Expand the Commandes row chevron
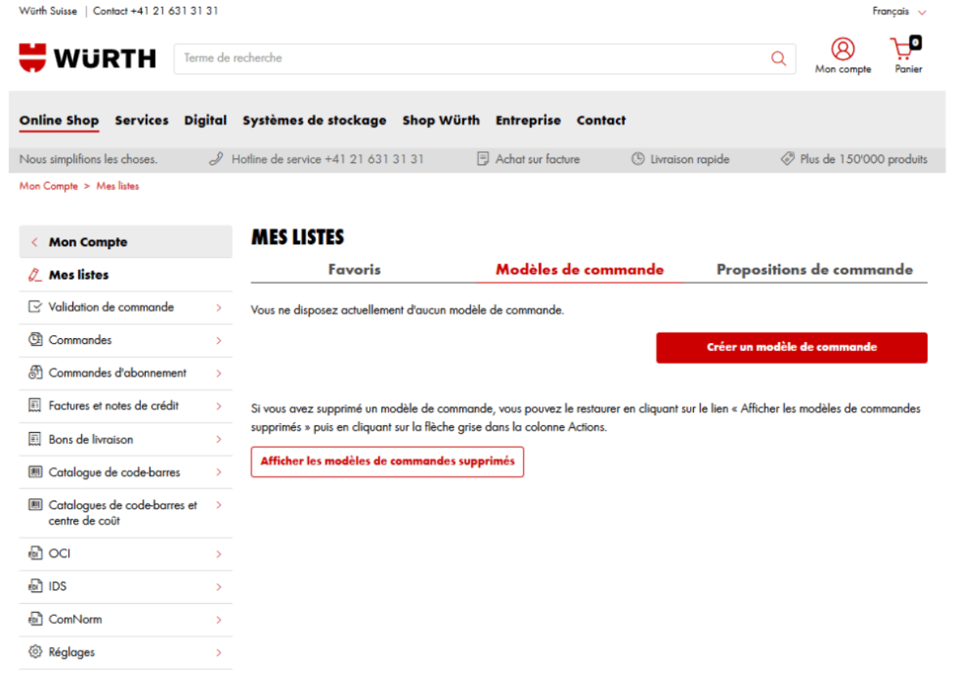955x682 pixels. (219, 341)
